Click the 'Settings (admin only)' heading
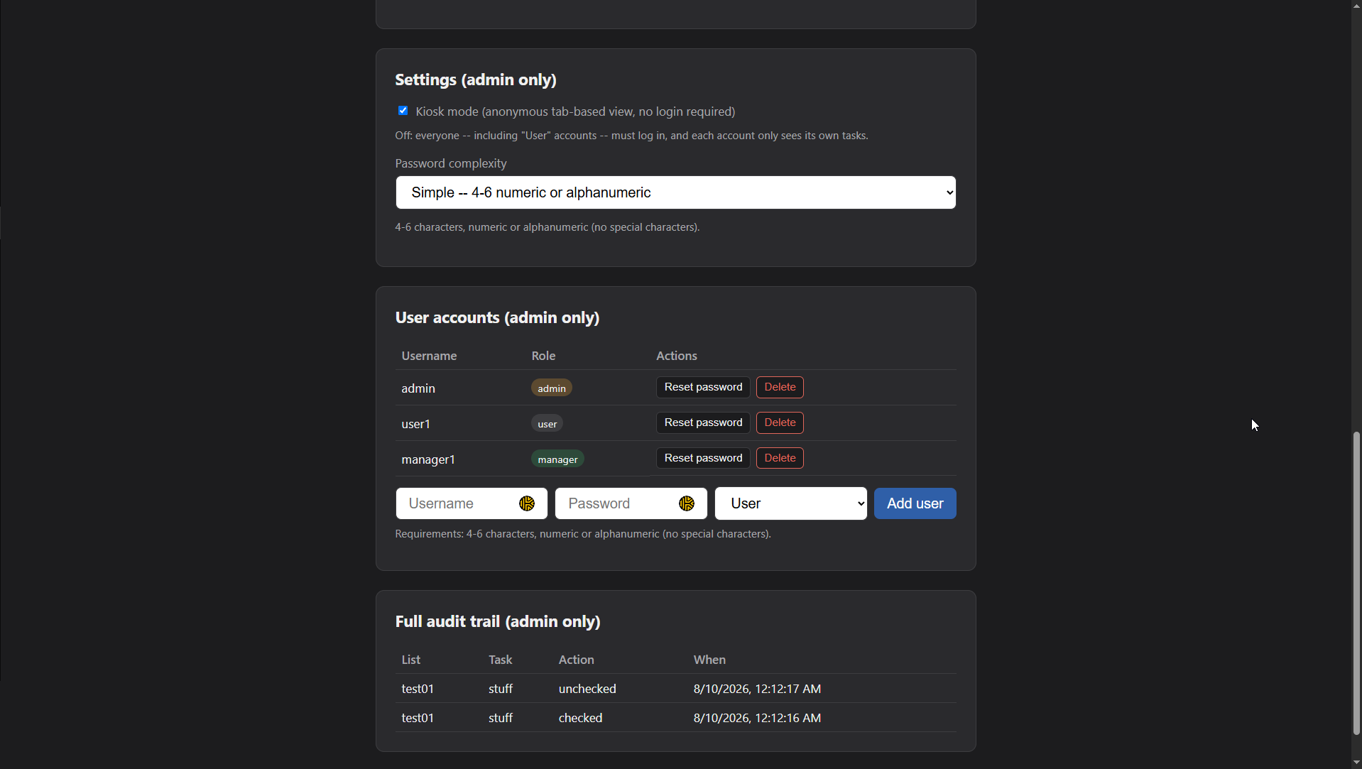1362x769 pixels. (x=476, y=80)
